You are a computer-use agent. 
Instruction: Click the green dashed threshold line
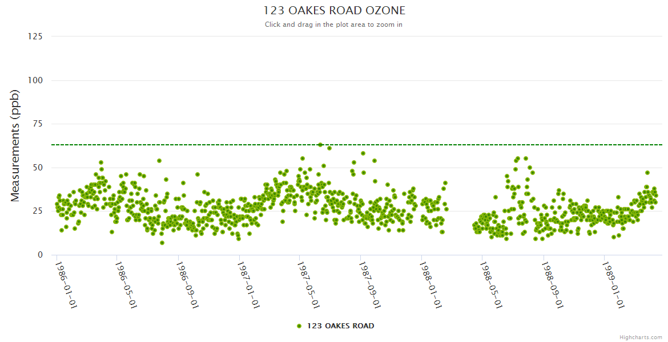(457, 145)
